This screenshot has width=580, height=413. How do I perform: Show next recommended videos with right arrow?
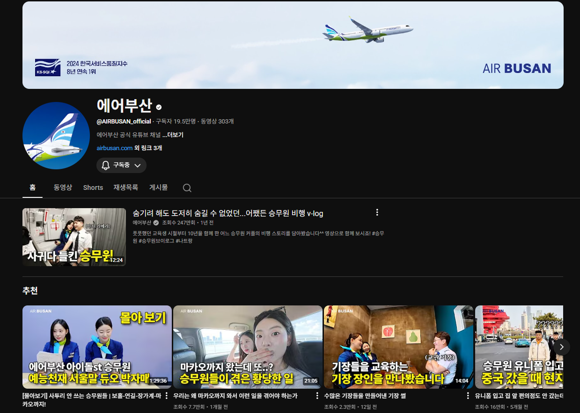coord(561,347)
